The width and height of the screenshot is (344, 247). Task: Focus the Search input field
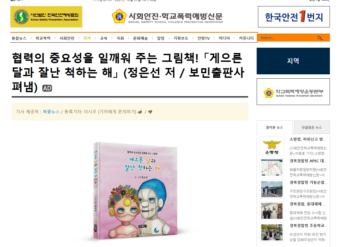coord(288,38)
